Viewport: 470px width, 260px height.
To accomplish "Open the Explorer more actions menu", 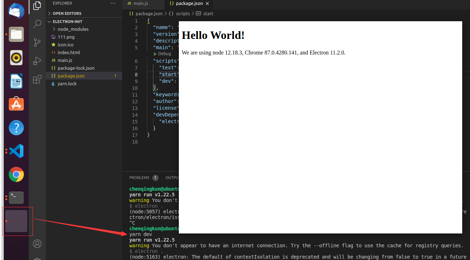I will (x=113, y=3).
